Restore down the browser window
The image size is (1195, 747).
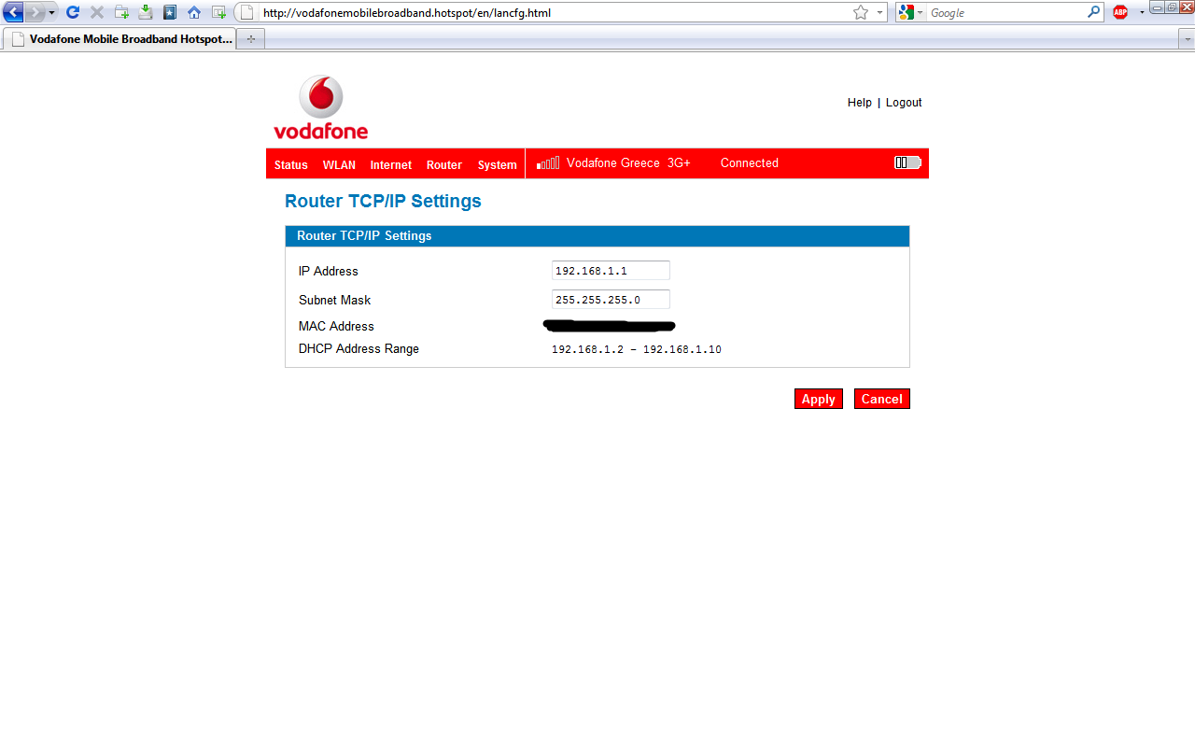(x=1171, y=7)
